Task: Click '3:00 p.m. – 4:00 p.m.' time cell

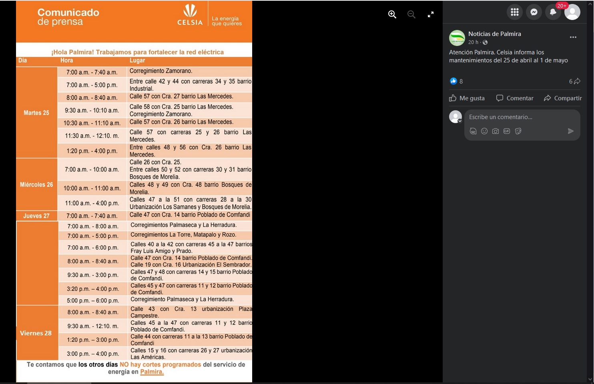Action: (x=93, y=354)
